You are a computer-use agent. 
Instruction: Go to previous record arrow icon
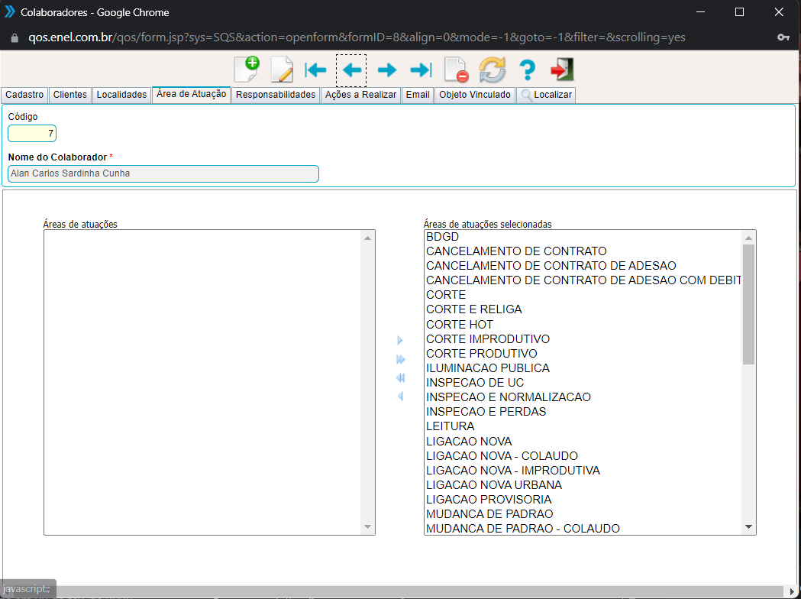pyautogui.click(x=351, y=70)
